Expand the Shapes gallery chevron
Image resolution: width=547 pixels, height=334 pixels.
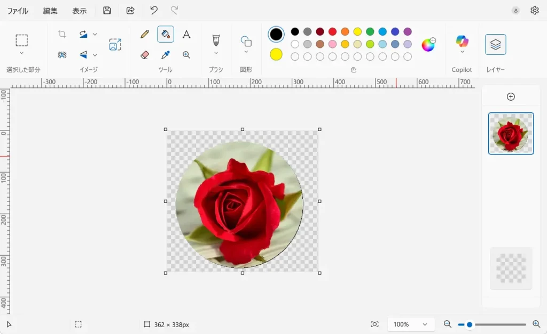[246, 52]
